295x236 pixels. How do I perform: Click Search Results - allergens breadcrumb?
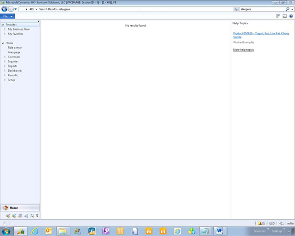click(x=55, y=9)
